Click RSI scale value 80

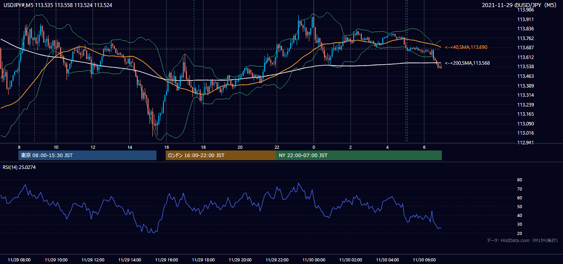(x=519, y=180)
